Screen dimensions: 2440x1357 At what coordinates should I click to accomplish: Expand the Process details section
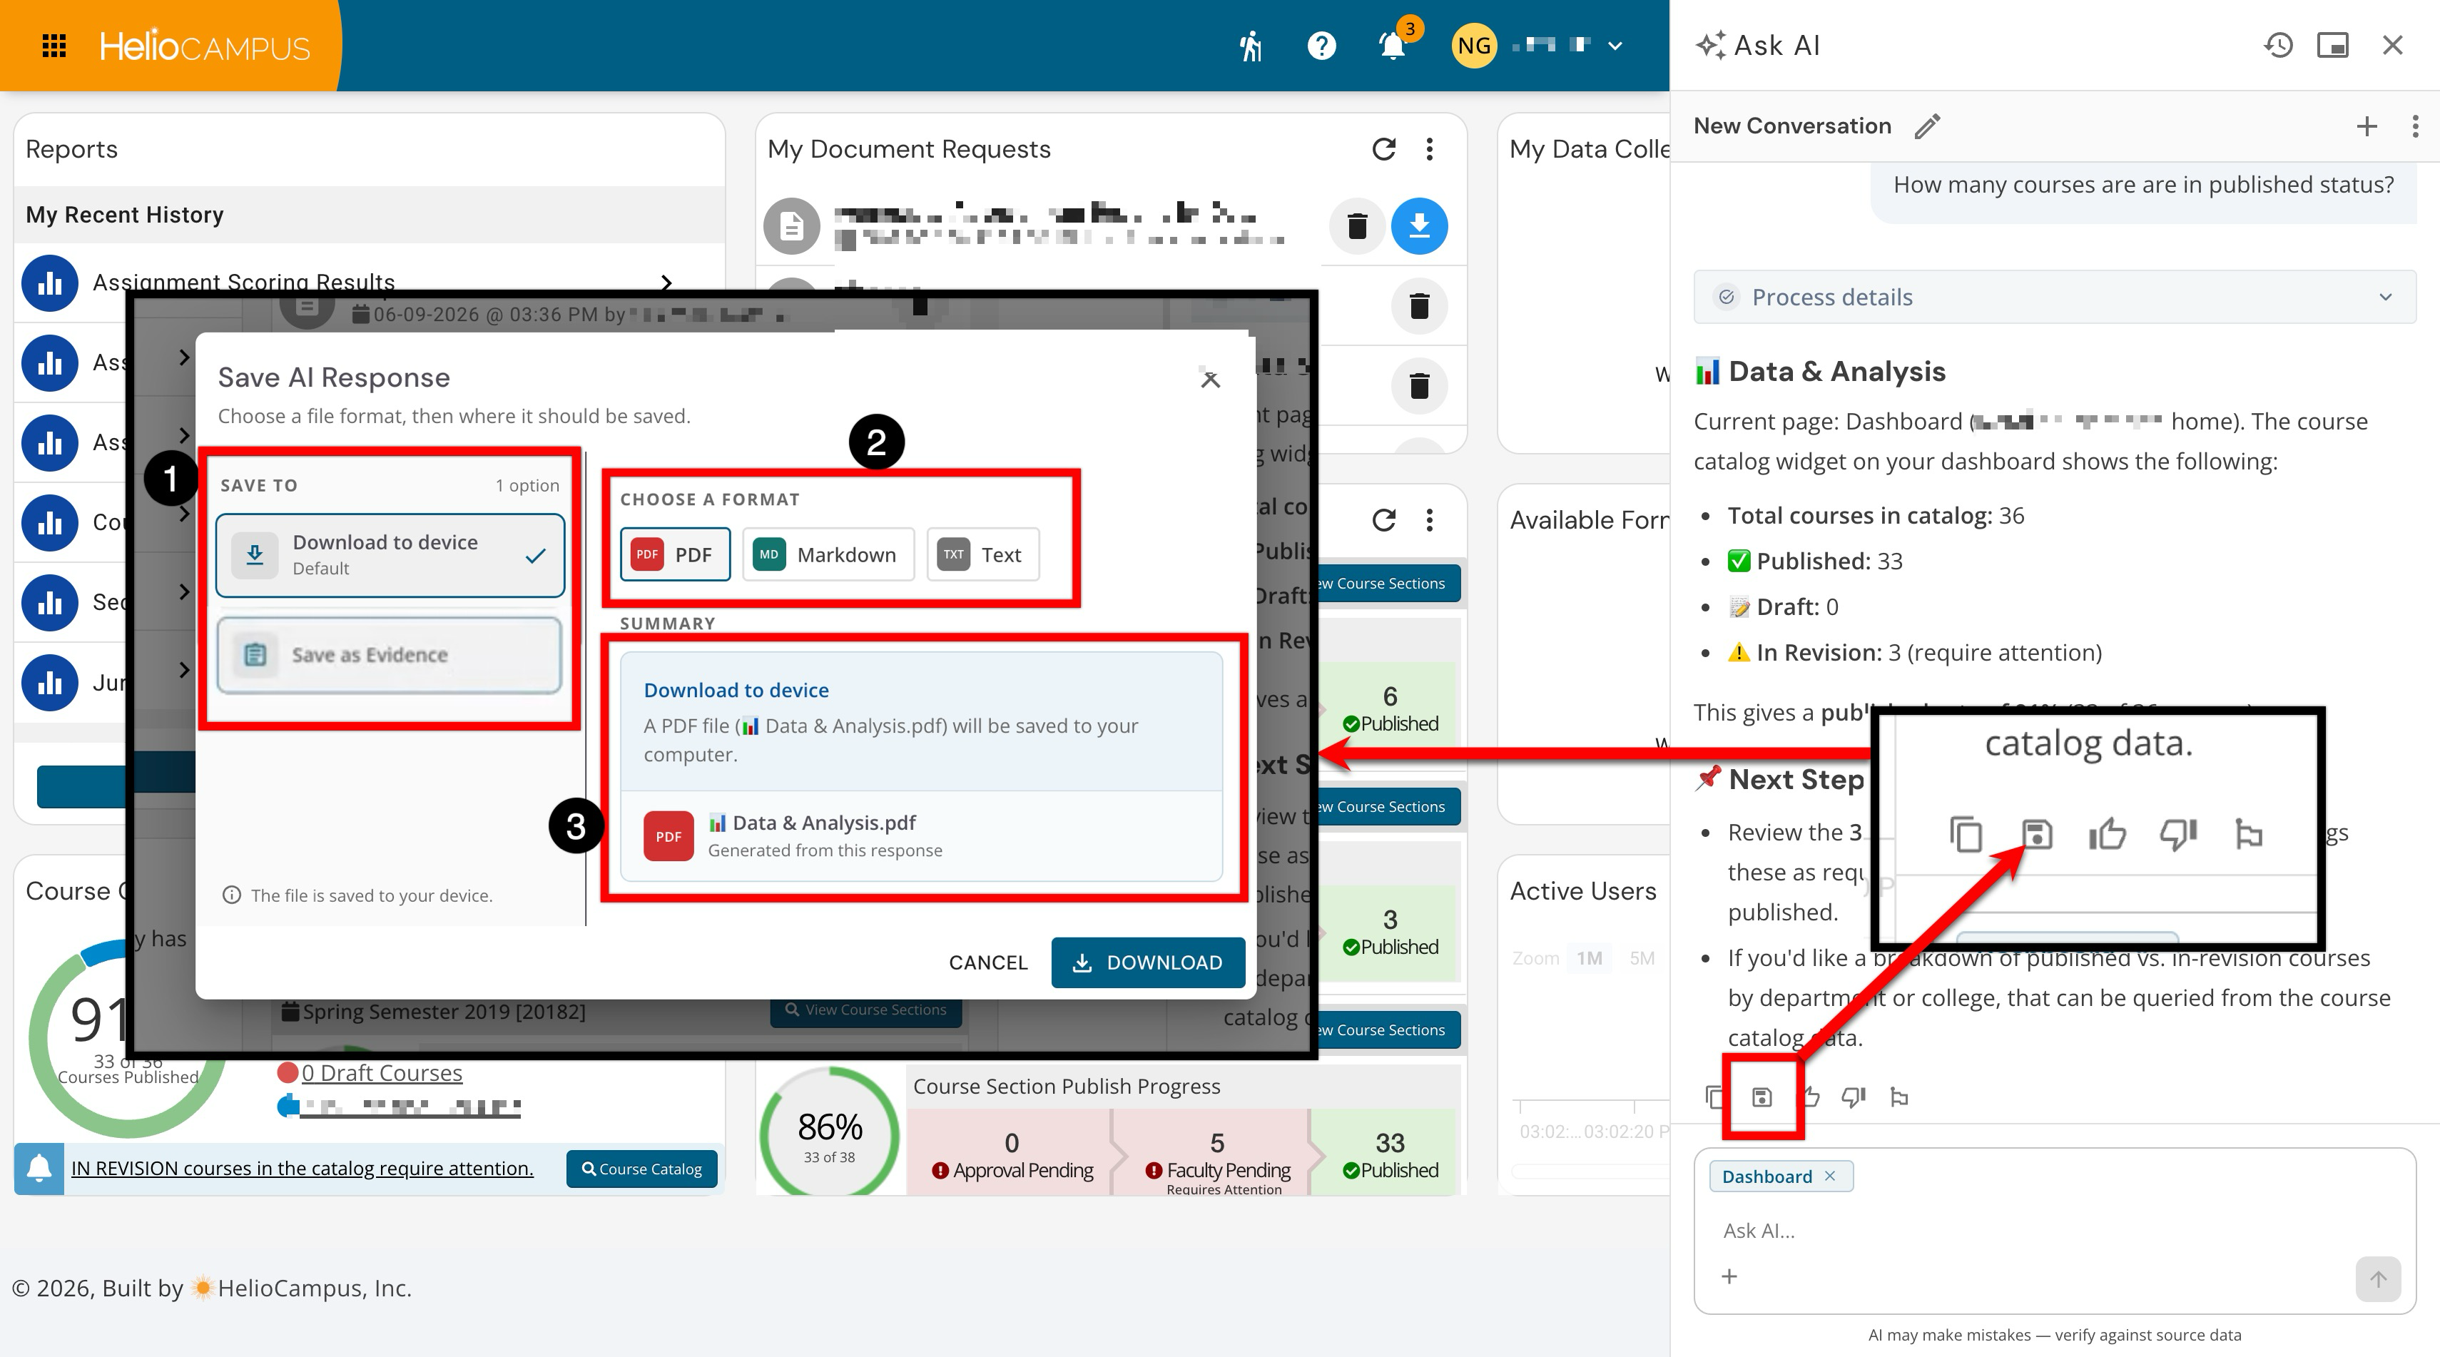click(2055, 298)
